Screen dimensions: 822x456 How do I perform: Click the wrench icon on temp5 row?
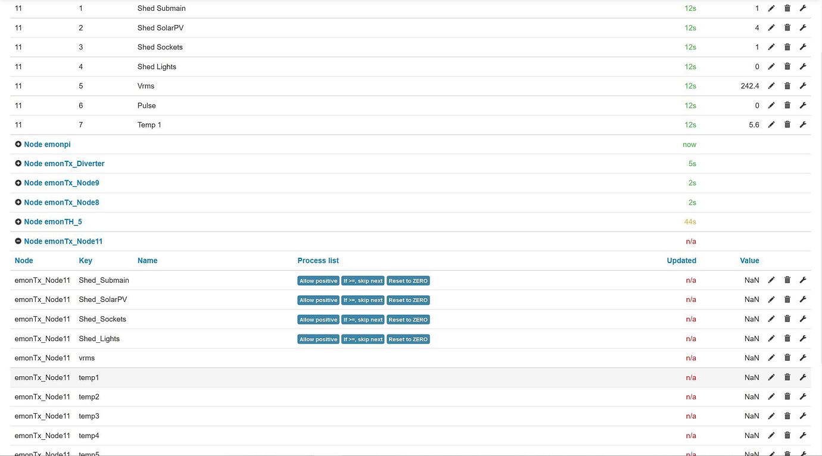(803, 453)
